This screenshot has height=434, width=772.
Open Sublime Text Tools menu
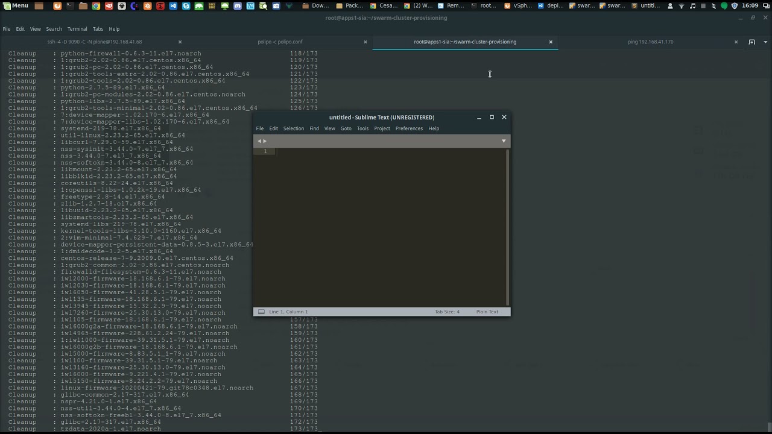click(x=362, y=128)
